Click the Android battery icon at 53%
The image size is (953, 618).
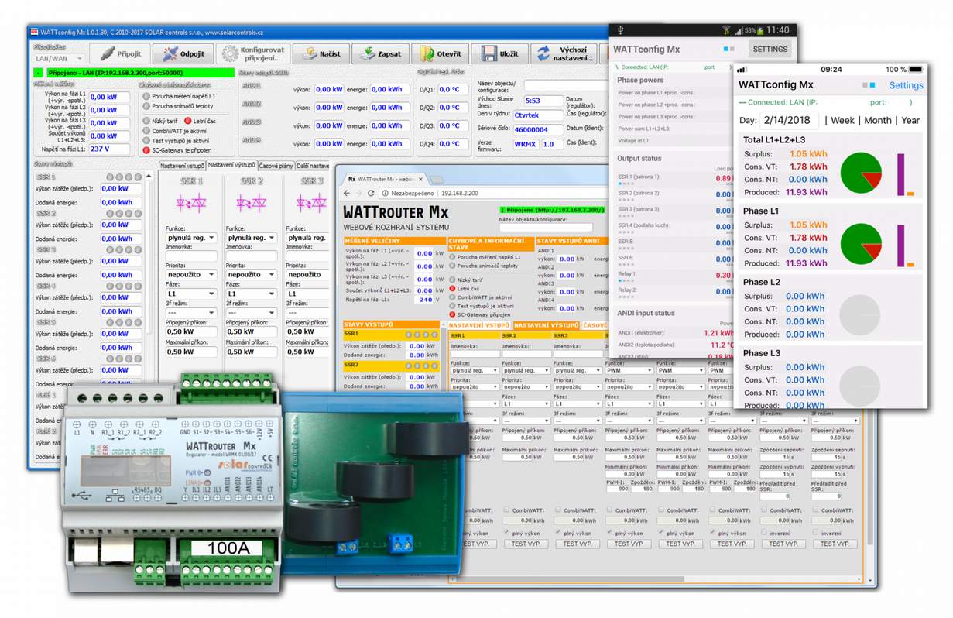[761, 31]
